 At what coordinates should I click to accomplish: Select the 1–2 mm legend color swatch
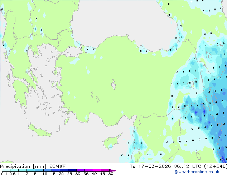pyautogui.click(x=23, y=170)
